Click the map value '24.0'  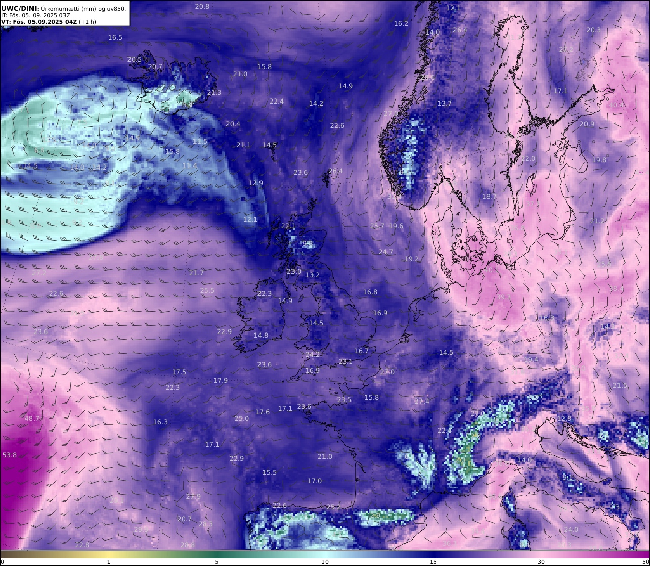571,530
